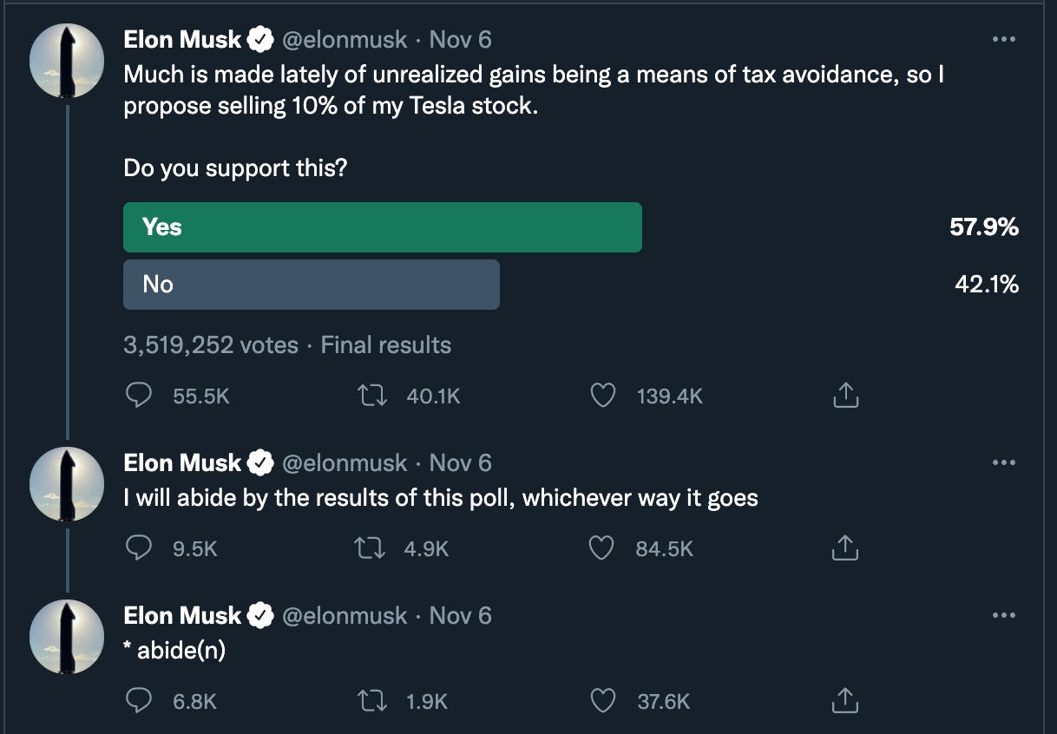Like the '* abide(n)' tweet
The image size is (1057, 734).
(602, 701)
